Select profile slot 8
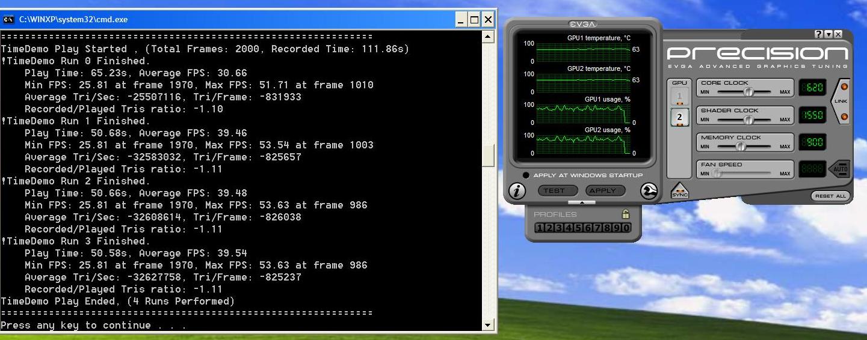This screenshot has width=867, height=340. (607, 228)
